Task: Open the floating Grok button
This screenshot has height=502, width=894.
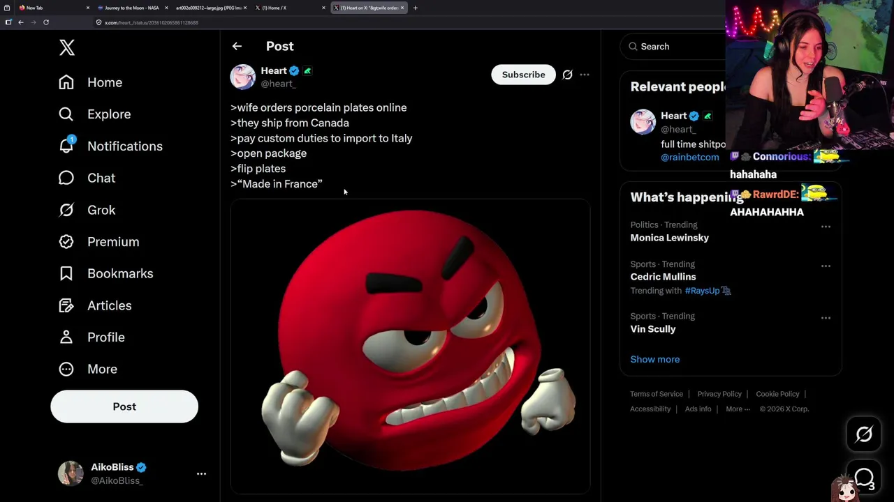Action: [x=864, y=434]
